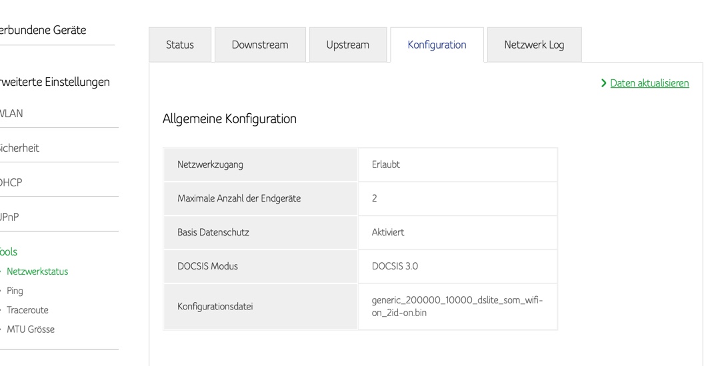Open the DHCP sidebar entry
The image size is (718, 366).
tap(12, 183)
